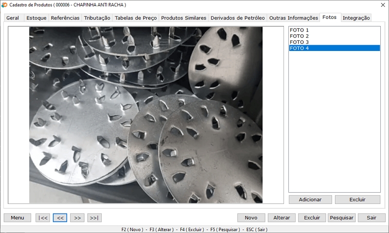Switch to the Estoque tab
389x233 pixels.
point(36,18)
